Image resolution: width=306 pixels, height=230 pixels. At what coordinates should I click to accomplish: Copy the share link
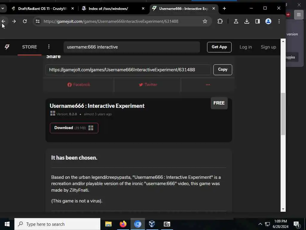coord(223,69)
